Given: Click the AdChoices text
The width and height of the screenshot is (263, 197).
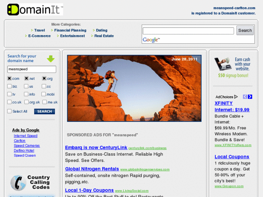Looking at the screenshot, I should [224, 97].
